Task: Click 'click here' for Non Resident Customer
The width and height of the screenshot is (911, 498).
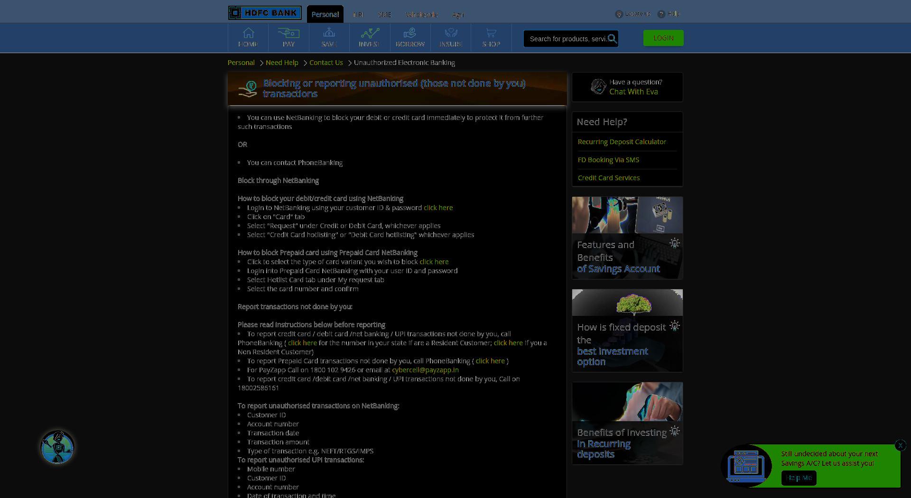Action: point(508,343)
